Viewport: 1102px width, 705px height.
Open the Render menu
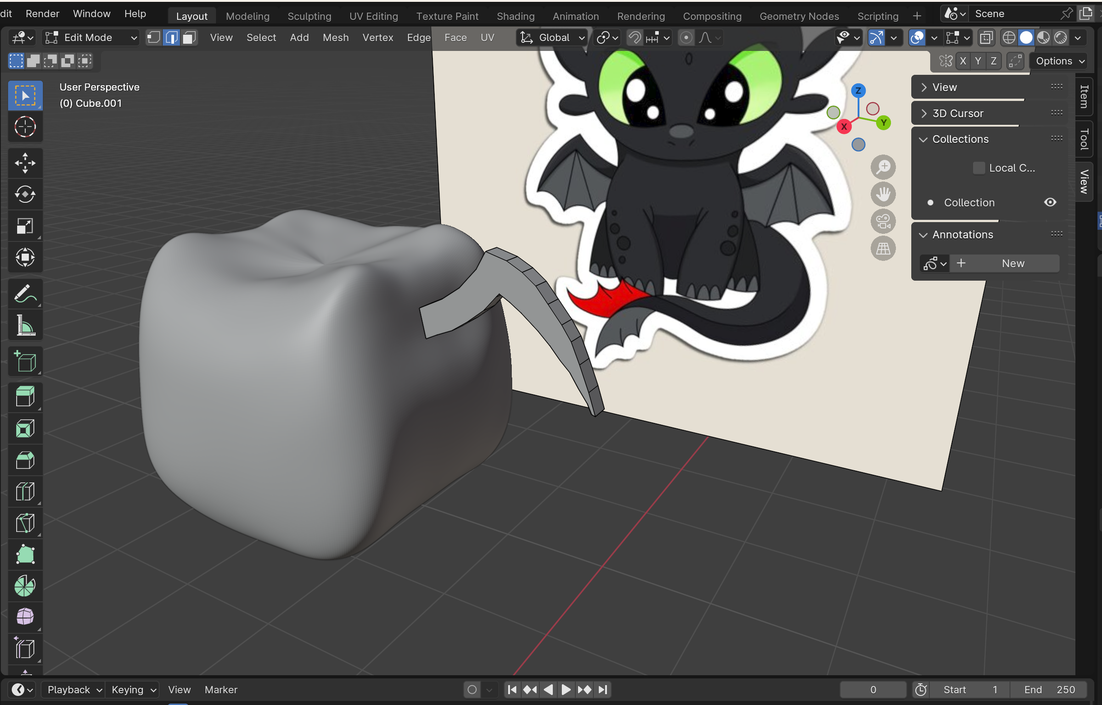pyautogui.click(x=42, y=14)
